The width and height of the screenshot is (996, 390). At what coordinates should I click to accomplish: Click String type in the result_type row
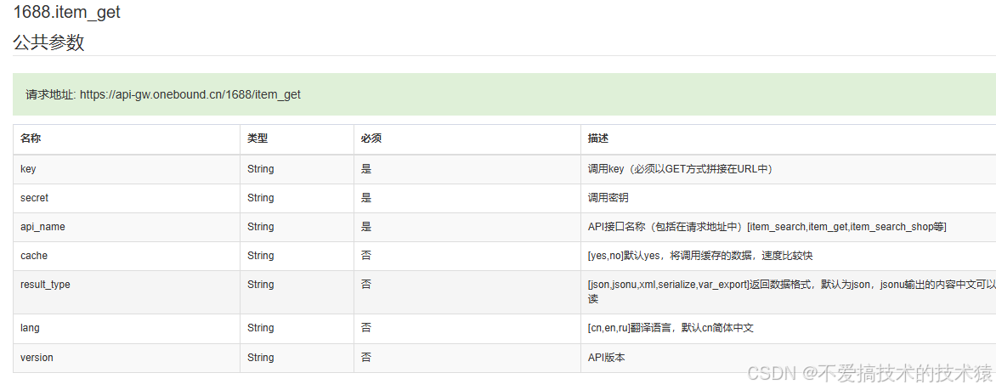pos(260,285)
